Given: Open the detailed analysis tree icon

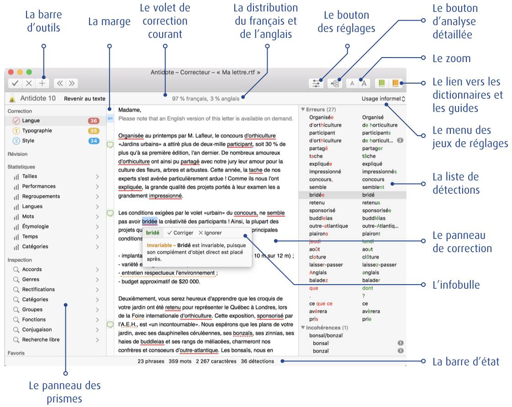Looking at the screenshot, I should tap(335, 83).
